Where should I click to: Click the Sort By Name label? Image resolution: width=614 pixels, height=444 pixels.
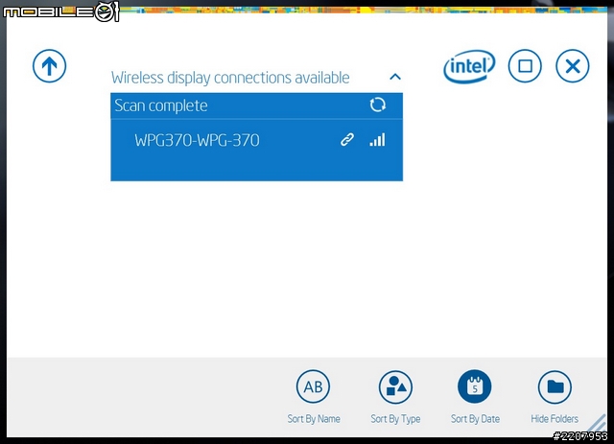[x=314, y=419]
